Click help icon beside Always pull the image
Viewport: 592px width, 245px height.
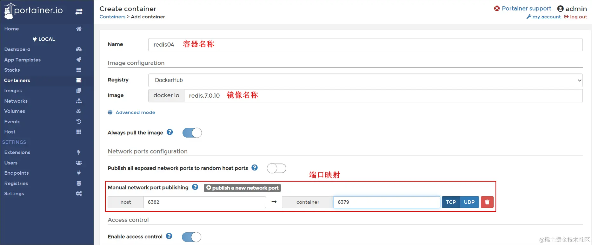pyautogui.click(x=170, y=132)
